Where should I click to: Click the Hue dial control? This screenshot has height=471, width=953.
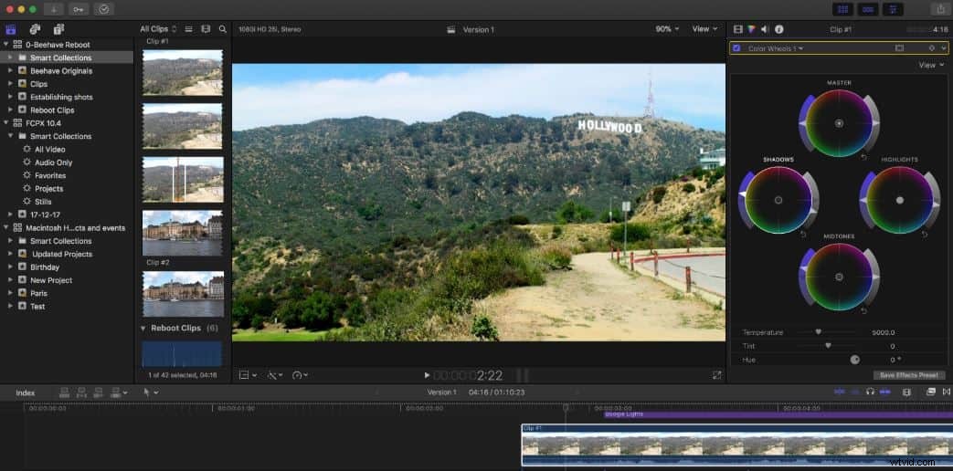click(854, 360)
